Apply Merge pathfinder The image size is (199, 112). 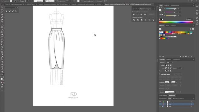coord(142,20)
